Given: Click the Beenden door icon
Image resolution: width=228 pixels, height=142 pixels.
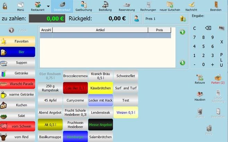Looking at the screenshot, I should 216,4.
